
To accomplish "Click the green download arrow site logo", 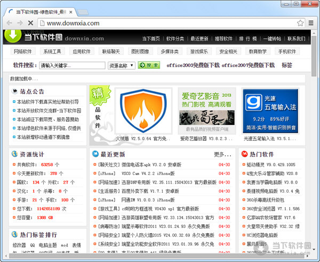I will 13,35.
